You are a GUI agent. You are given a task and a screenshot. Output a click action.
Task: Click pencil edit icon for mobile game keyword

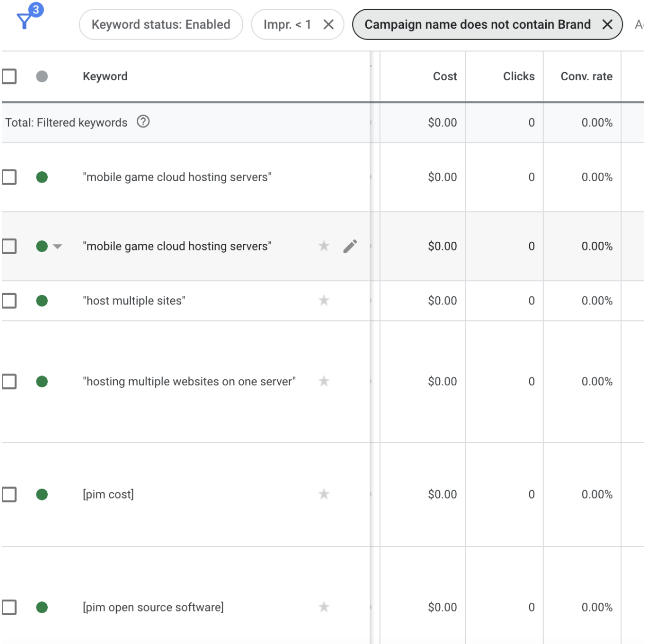point(350,246)
